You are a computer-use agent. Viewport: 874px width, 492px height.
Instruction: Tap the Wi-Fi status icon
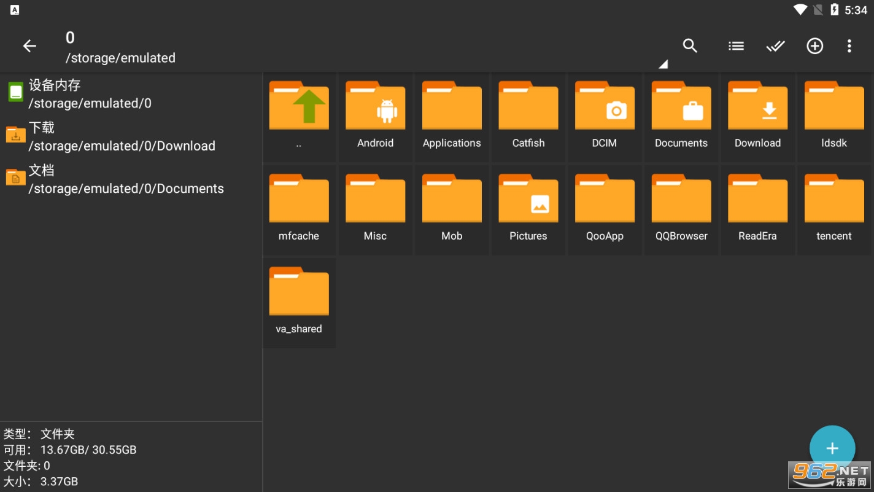(800, 10)
